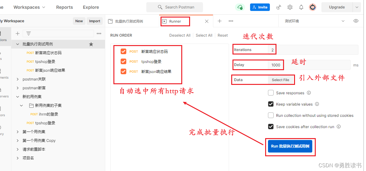Viewport: 366px width, 171px height.
Task: Click the 新用例集的子集 folder icon
Action: click(x=31, y=106)
